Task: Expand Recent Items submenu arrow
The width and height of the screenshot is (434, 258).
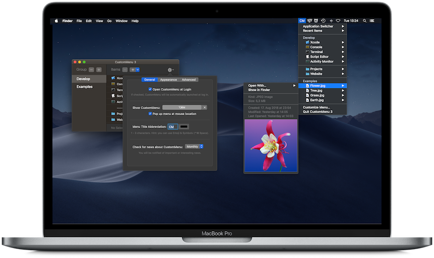Action: coord(343,31)
